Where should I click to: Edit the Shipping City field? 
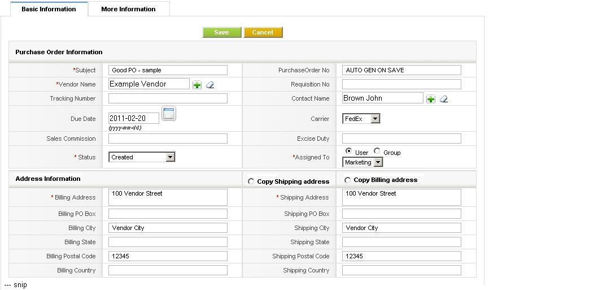point(402,228)
